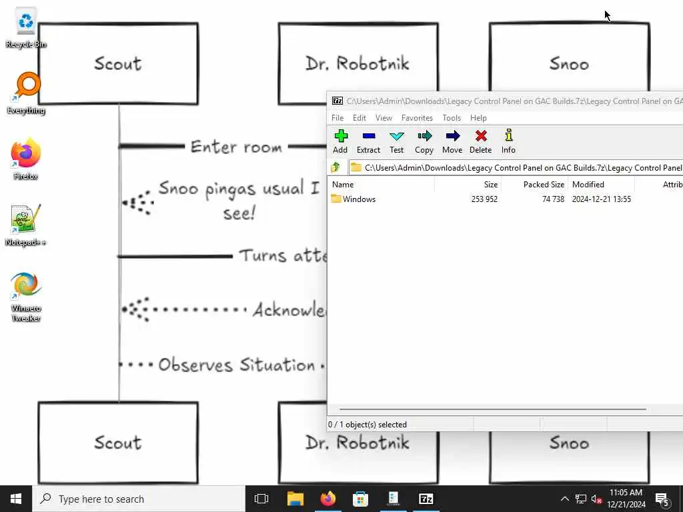Screen dimensions: 683x512
Task: Click size value 253 952
Action: (x=484, y=199)
